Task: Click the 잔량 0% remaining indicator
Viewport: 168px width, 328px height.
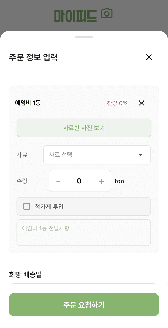Action: pyautogui.click(x=117, y=103)
